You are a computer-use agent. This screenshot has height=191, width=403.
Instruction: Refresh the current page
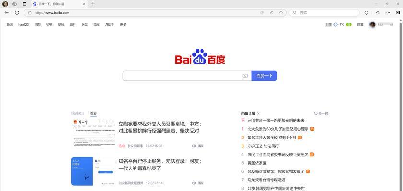coord(17,13)
